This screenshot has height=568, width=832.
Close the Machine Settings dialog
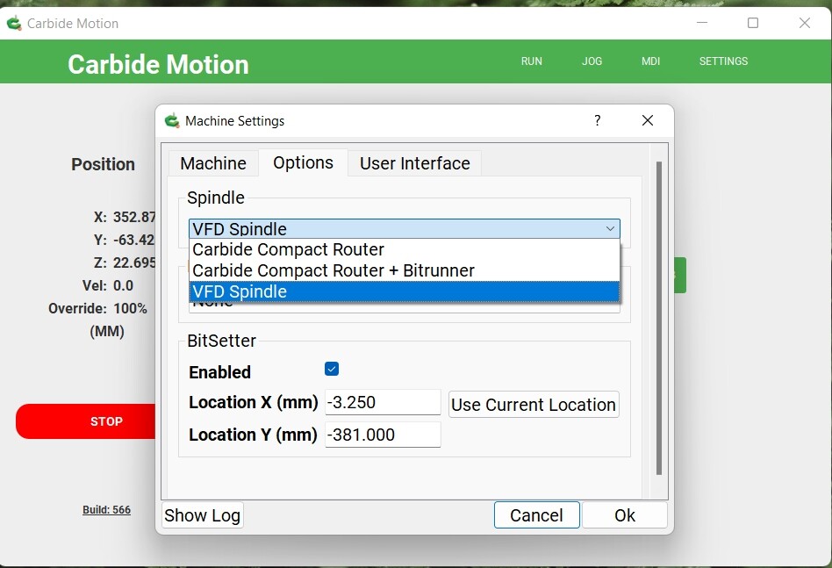(x=648, y=120)
